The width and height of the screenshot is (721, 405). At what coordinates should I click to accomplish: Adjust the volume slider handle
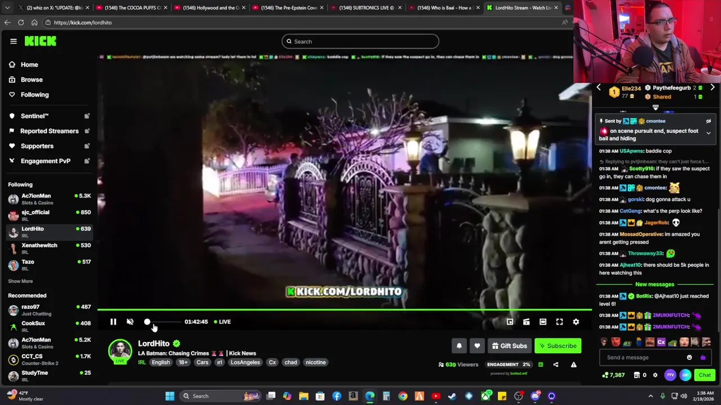tap(147, 322)
